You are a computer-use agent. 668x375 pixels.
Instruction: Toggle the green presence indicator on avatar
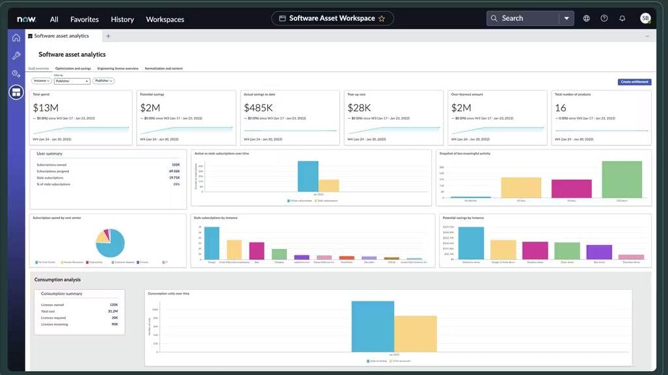(x=648, y=23)
